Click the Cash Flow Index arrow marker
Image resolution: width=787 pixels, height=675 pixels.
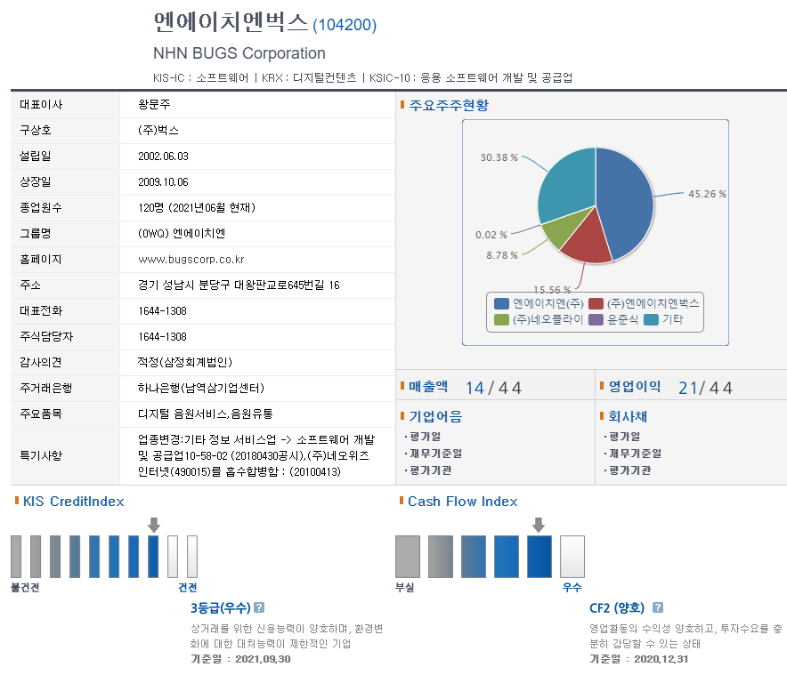tap(539, 525)
